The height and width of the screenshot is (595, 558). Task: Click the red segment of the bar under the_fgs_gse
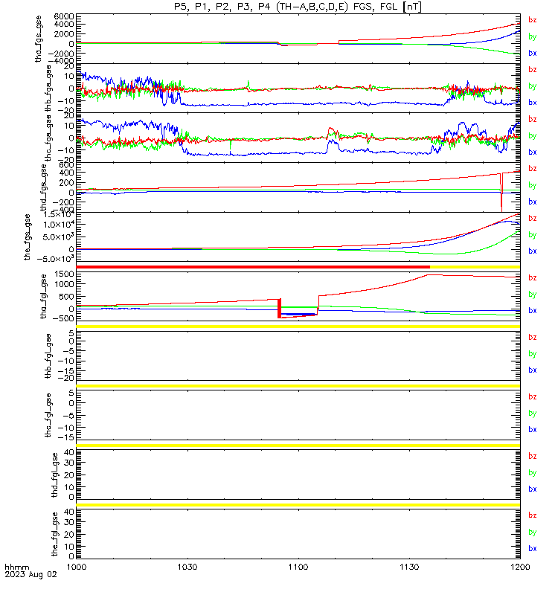click(x=253, y=267)
